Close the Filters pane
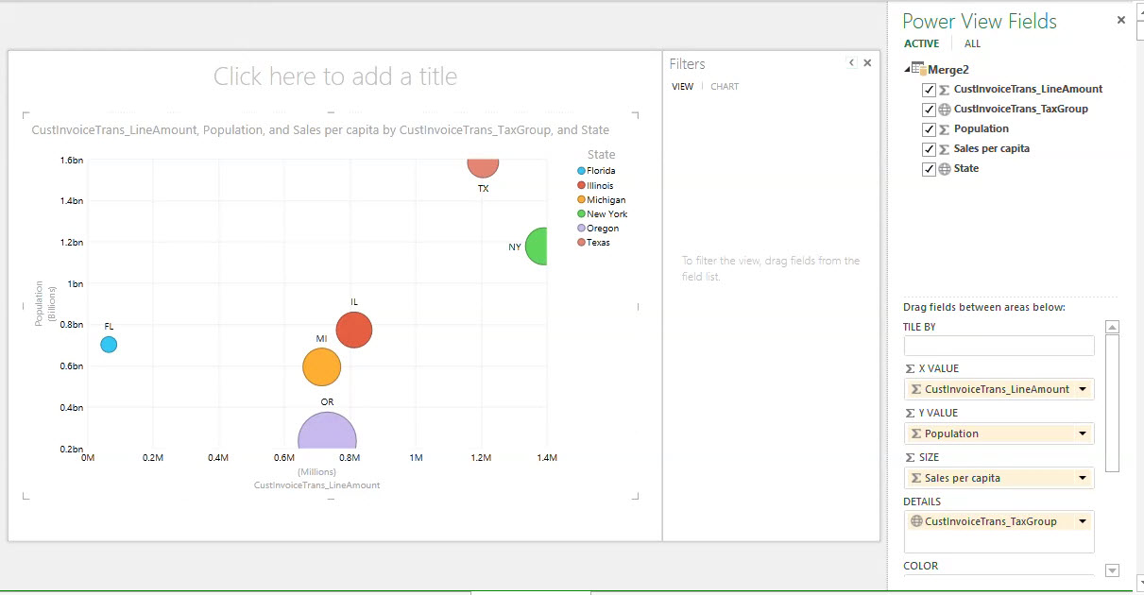This screenshot has height=595, width=1144. [867, 63]
